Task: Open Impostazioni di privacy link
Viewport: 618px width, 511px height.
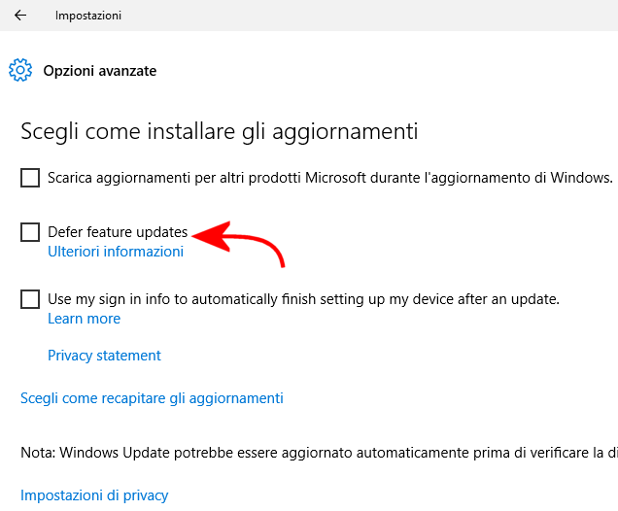Action: click(94, 494)
